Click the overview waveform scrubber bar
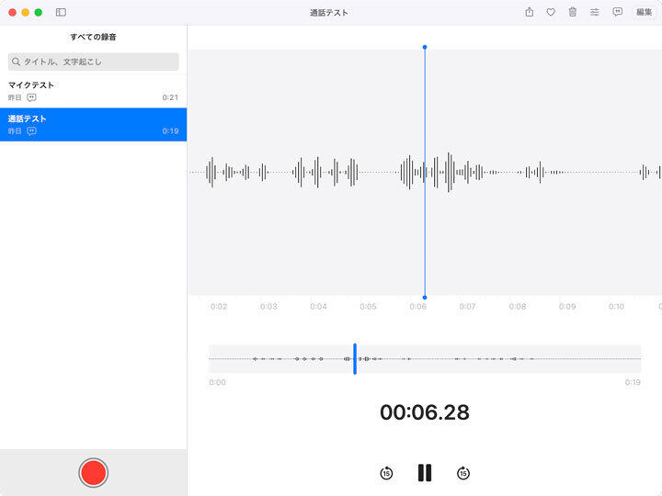 (425, 359)
